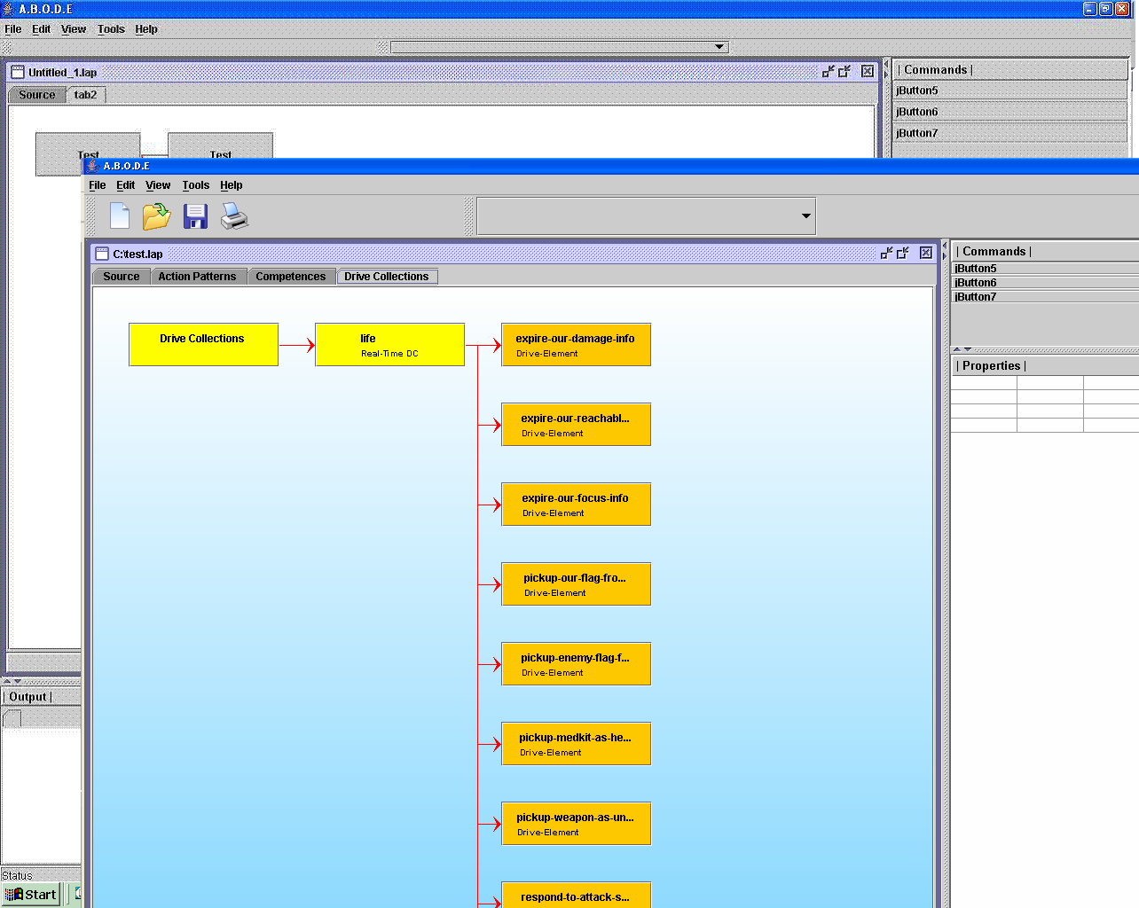Click the Save floppy disk icon

195,216
